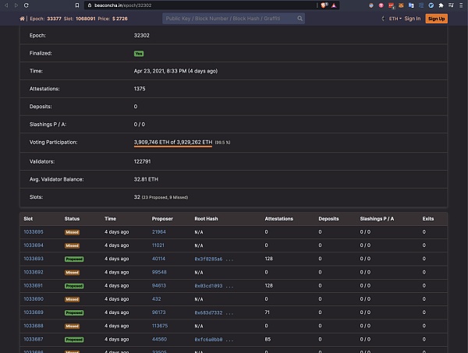Click the beaconcha.in home icon
This screenshot has height=353, width=468.
pyautogui.click(x=22, y=19)
